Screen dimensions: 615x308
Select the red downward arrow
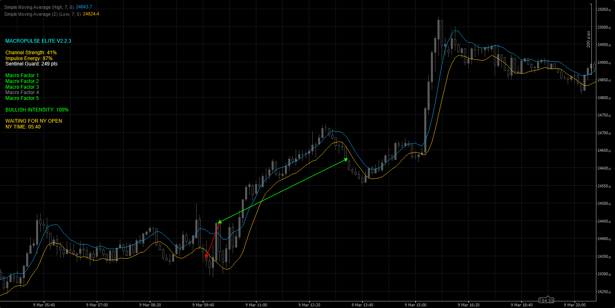point(212,240)
